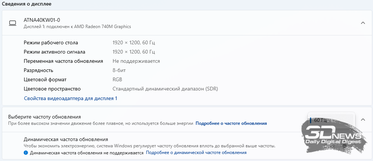The height and width of the screenshot is (161, 373).
Task: Click the 8-бит bit depth value
Action: tap(120, 70)
